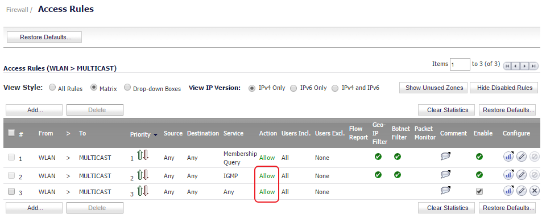Edit the IGMP rule with pencil icon
Image resolution: width=542 pixels, height=222 pixels.
pyautogui.click(x=522, y=175)
